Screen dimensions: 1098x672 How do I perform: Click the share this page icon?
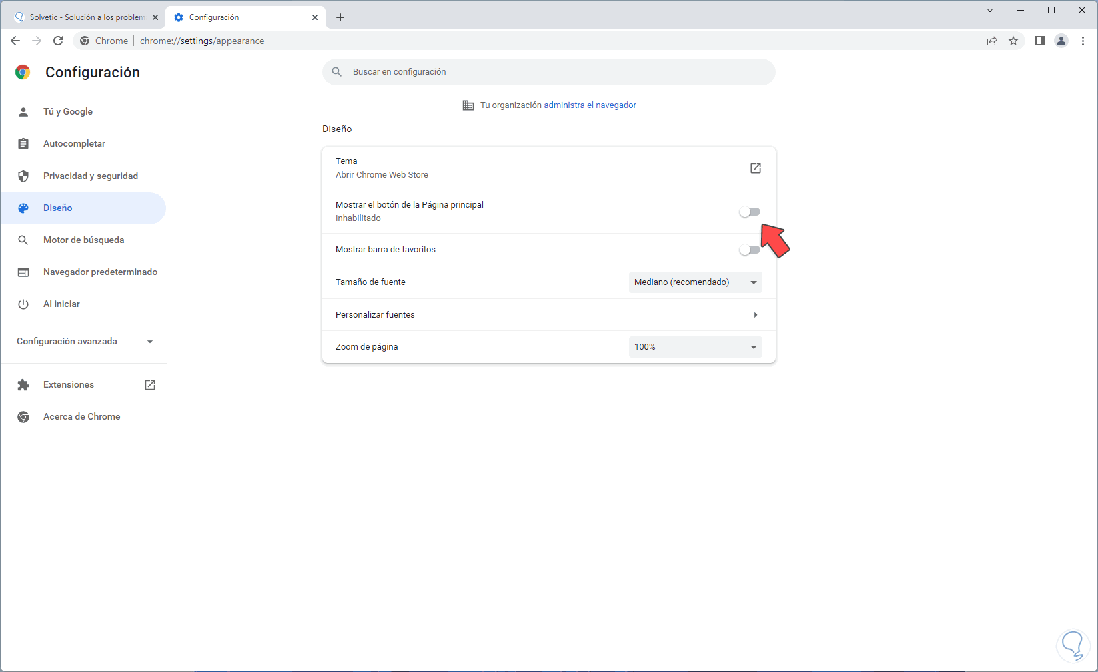click(992, 41)
